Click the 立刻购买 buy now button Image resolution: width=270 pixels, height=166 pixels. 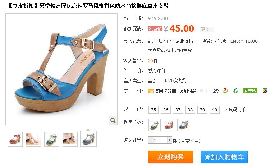tap(170, 157)
